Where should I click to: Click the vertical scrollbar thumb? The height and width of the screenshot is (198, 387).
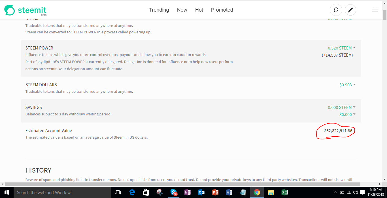coord(384,16)
